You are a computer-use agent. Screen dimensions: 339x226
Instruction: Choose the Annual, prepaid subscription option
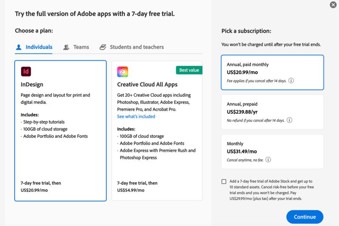(x=272, y=112)
